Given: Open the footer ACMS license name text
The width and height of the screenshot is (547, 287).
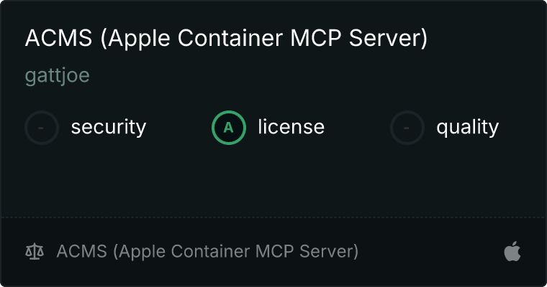Looking at the screenshot, I should click(207, 252).
